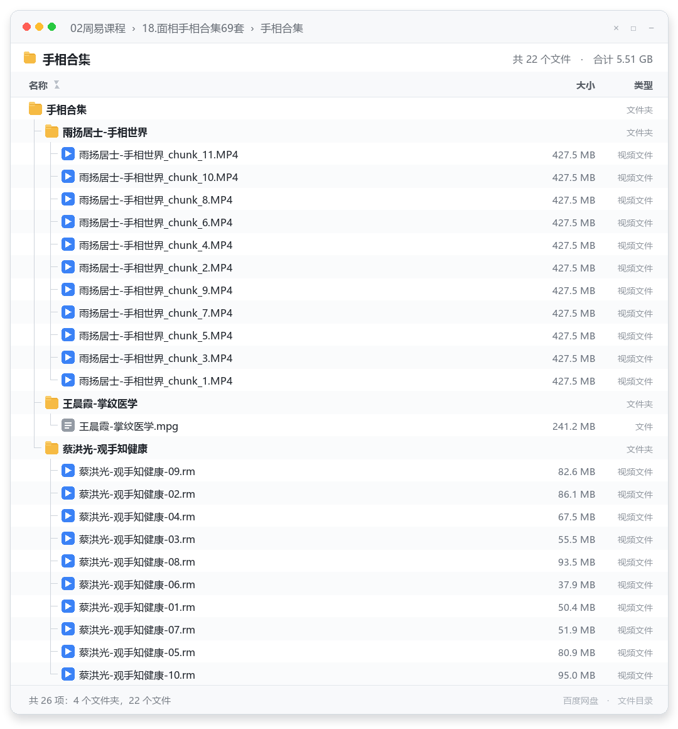Click the file icon of 王晨霞-掌纹医学.mpg
The image size is (678, 729).
click(68, 425)
